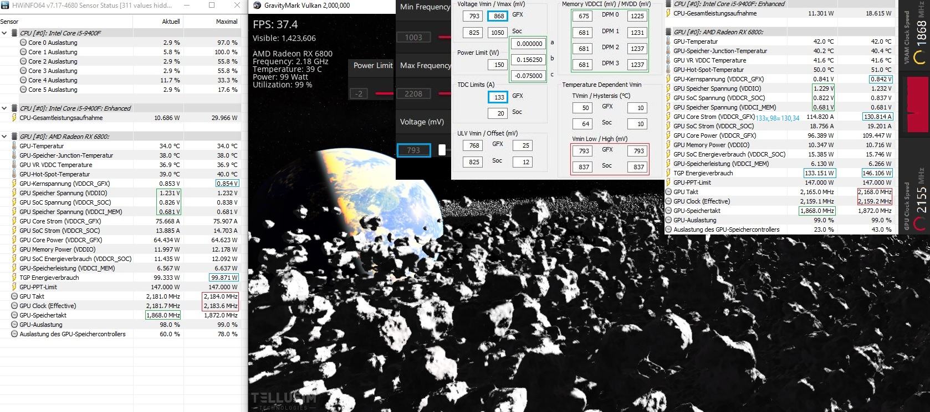Click DPM 1 MVDD field showing 1231
This screenshot has width=930, height=412.
tap(637, 33)
